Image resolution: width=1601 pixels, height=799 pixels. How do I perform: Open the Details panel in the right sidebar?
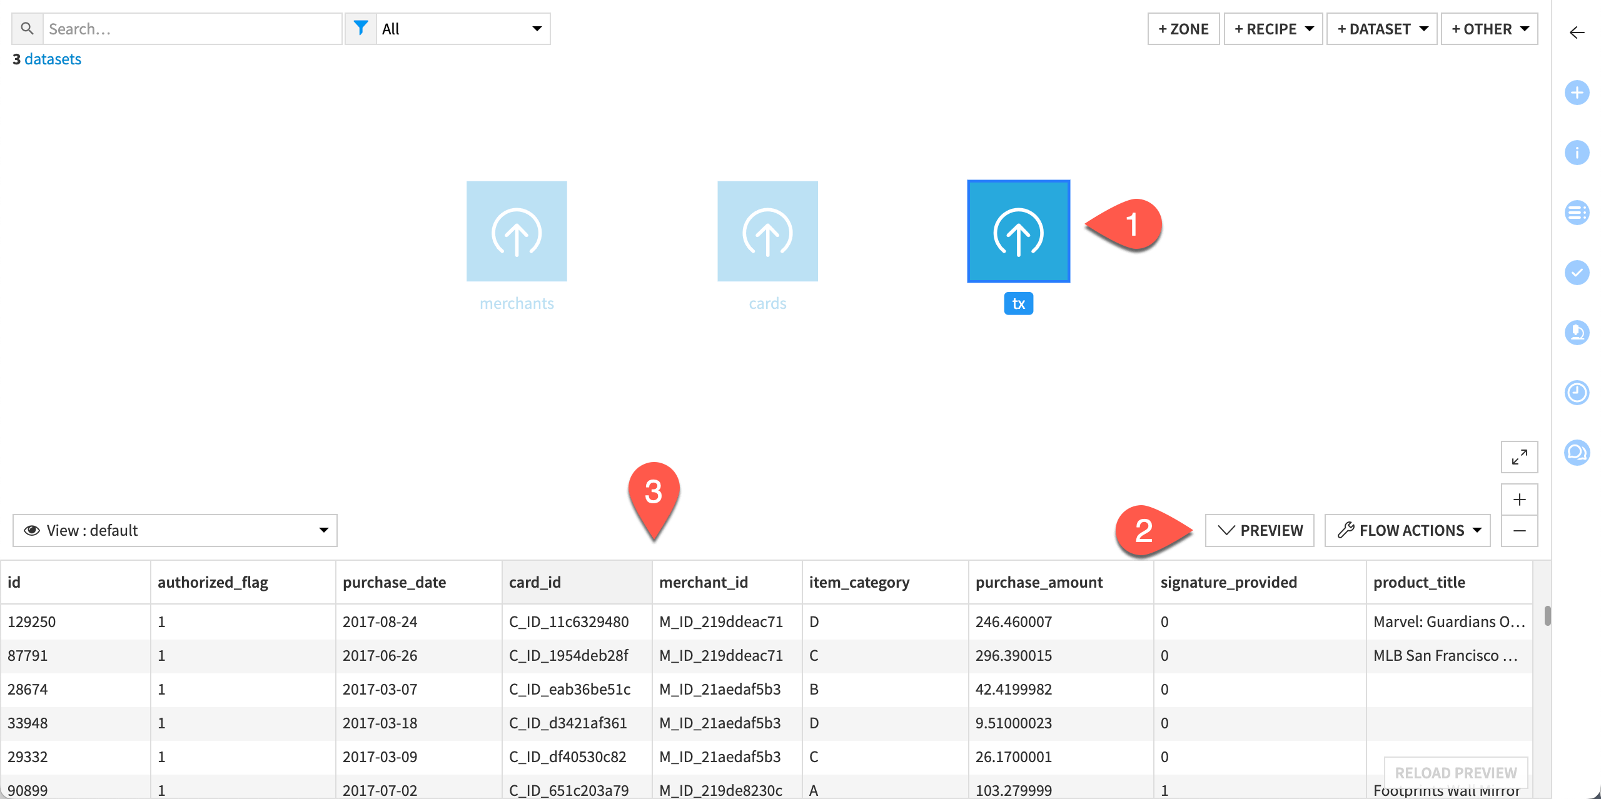click(1577, 153)
